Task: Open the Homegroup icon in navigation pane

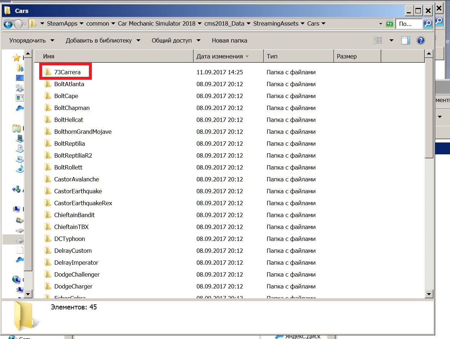Action: click(17, 189)
